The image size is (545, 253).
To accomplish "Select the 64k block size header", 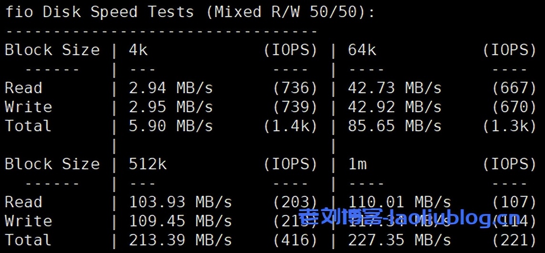I will [362, 50].
